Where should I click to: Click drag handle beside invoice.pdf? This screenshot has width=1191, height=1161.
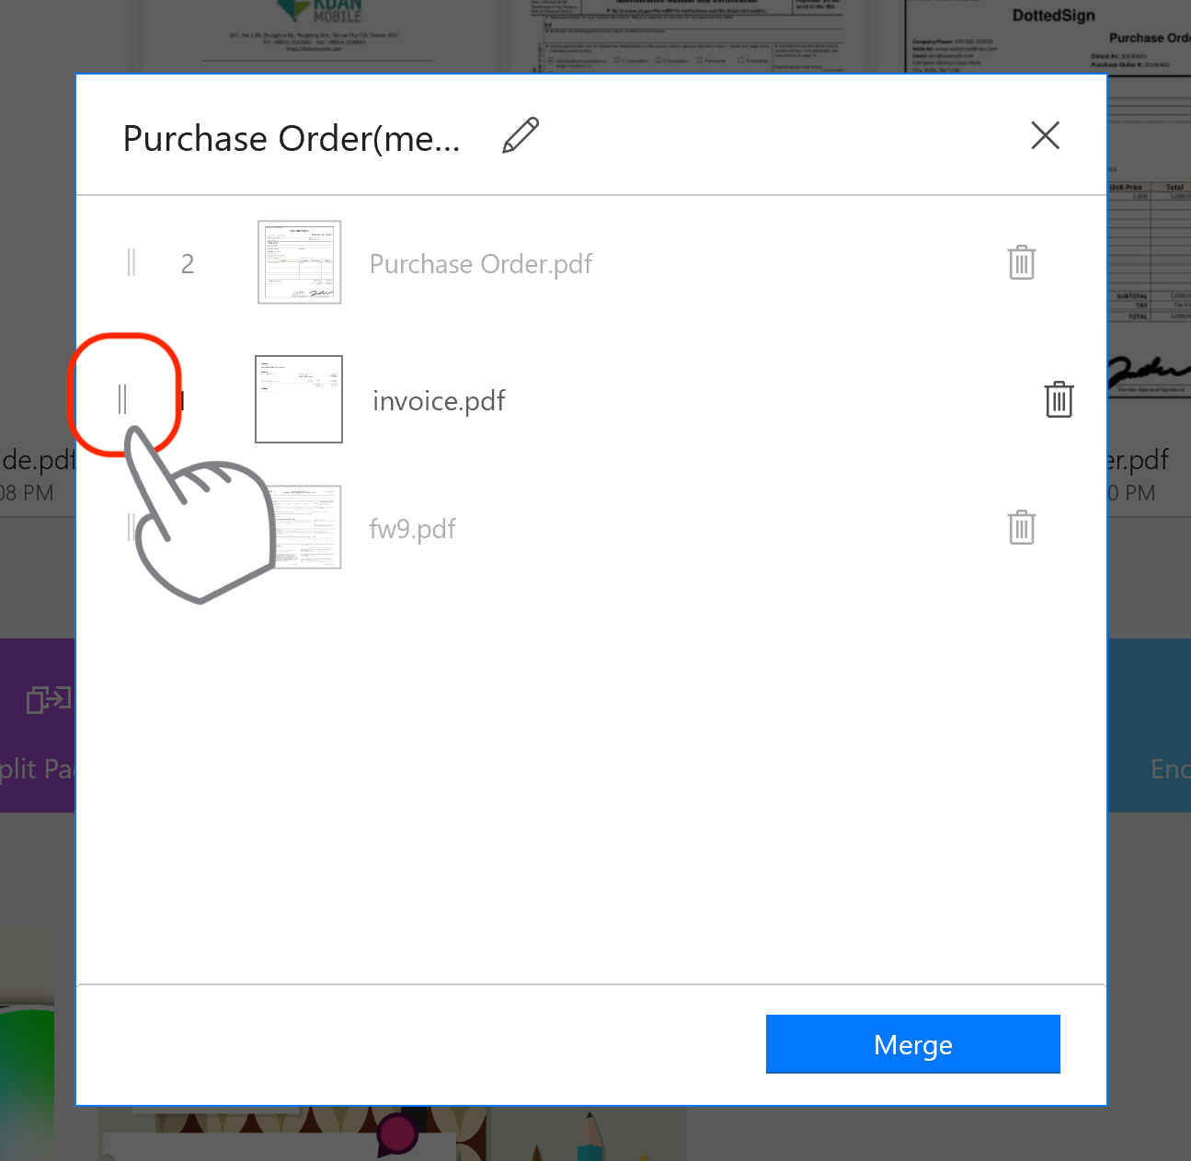pyautogui.click(x=122, y=399)
